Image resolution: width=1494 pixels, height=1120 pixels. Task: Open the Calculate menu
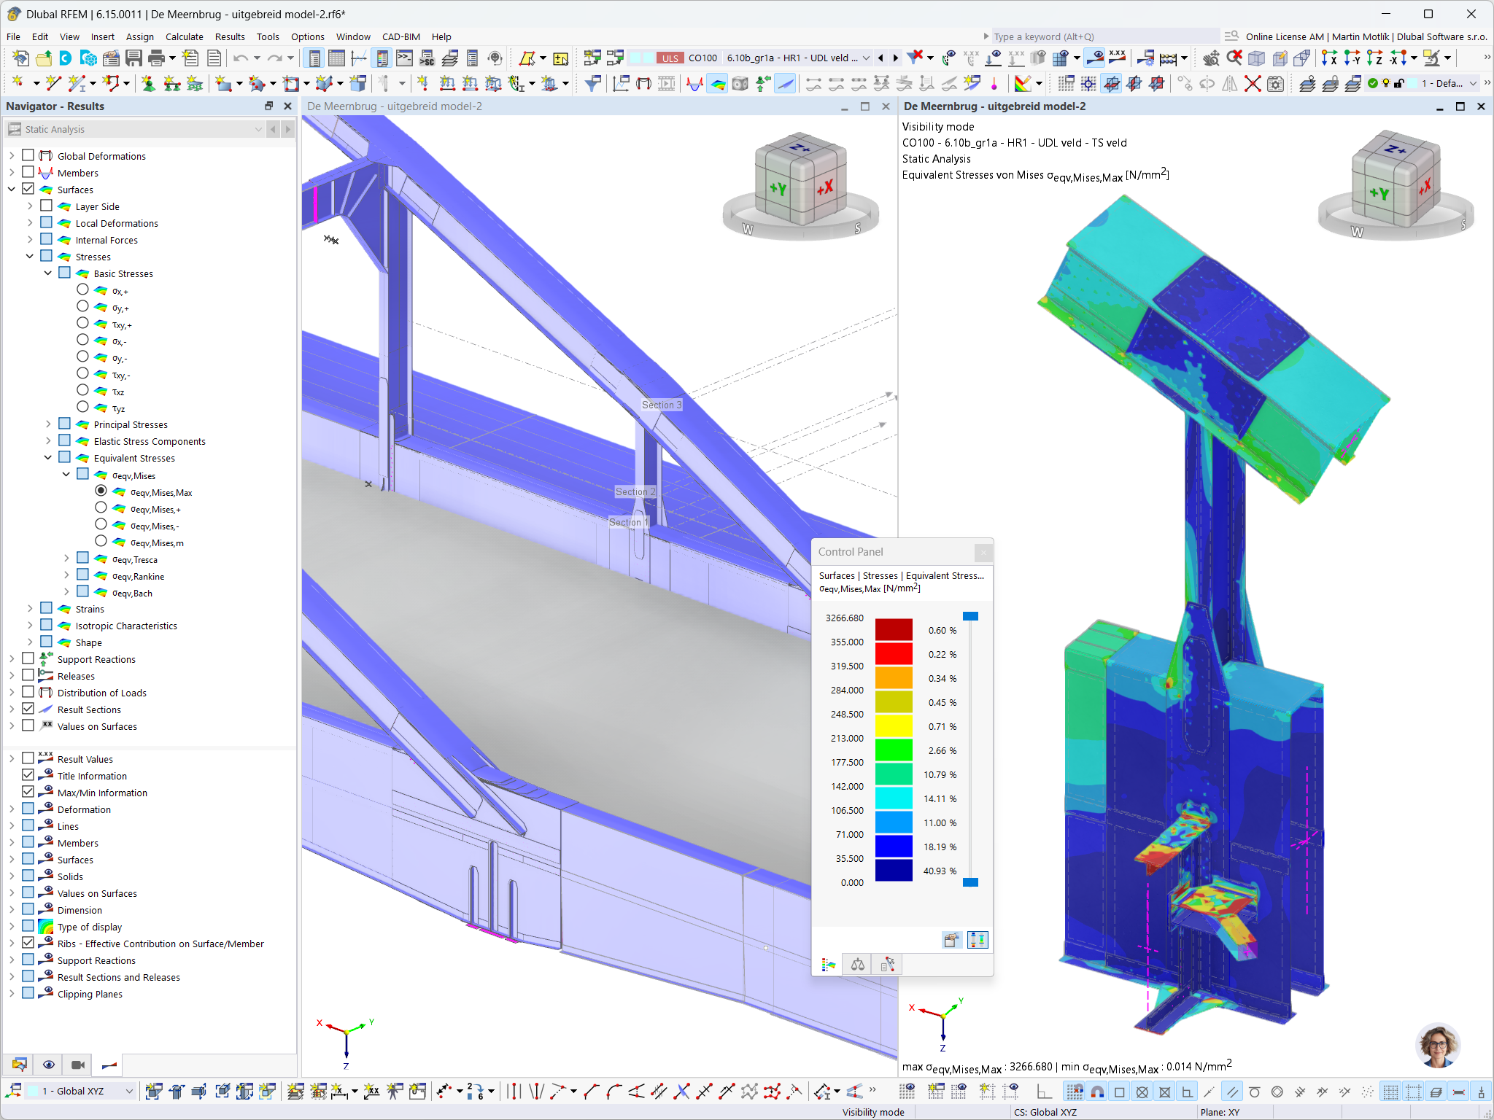(x=184, y=36)
